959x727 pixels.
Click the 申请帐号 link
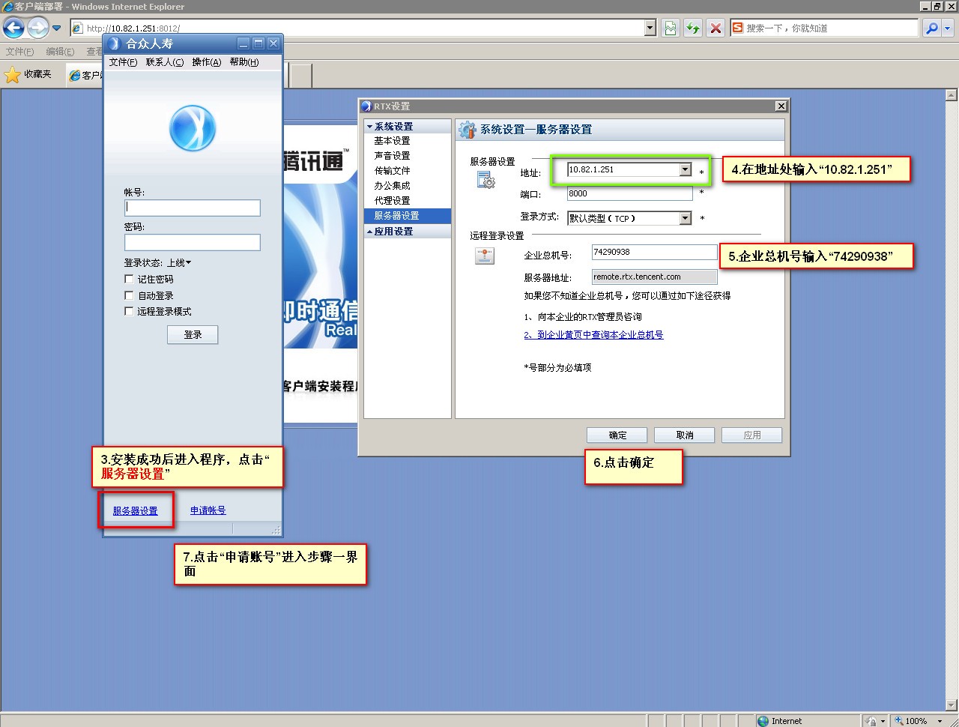[x=208, y=510]
